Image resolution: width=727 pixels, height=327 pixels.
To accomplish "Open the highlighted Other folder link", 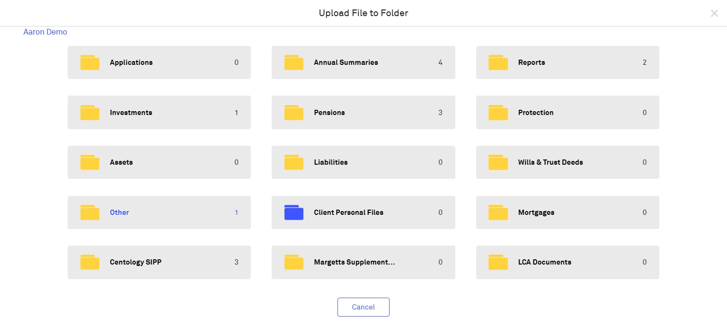I will click(x=119, y=212).
